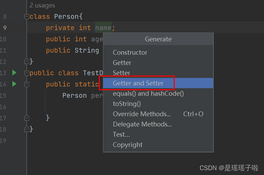264x175 pixels.
Task: Open the 2 usages hint above Person
Action: pyautogui.click(x=42, y=5)
